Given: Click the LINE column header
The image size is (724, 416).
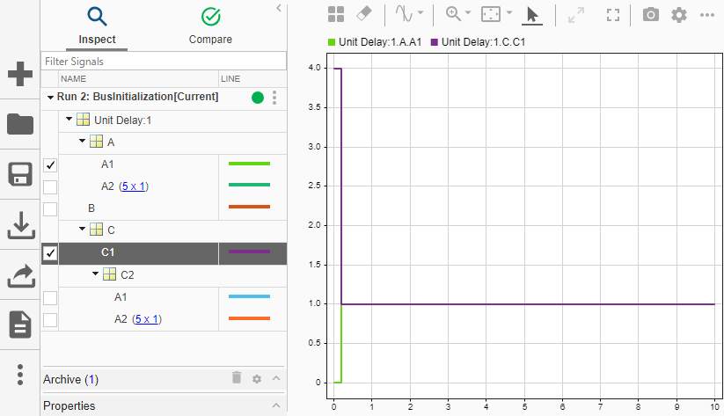Looking at the screenshot, I should click(252, 79).
